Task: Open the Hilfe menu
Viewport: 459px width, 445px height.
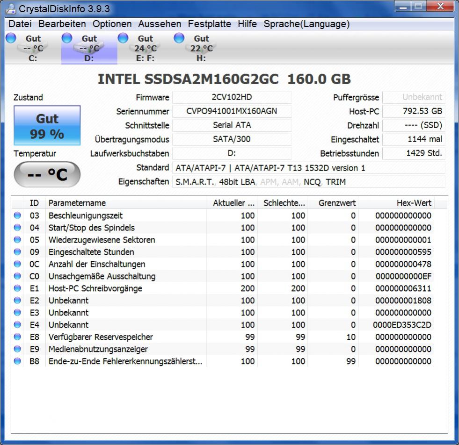Action: (x=247, y=24)
